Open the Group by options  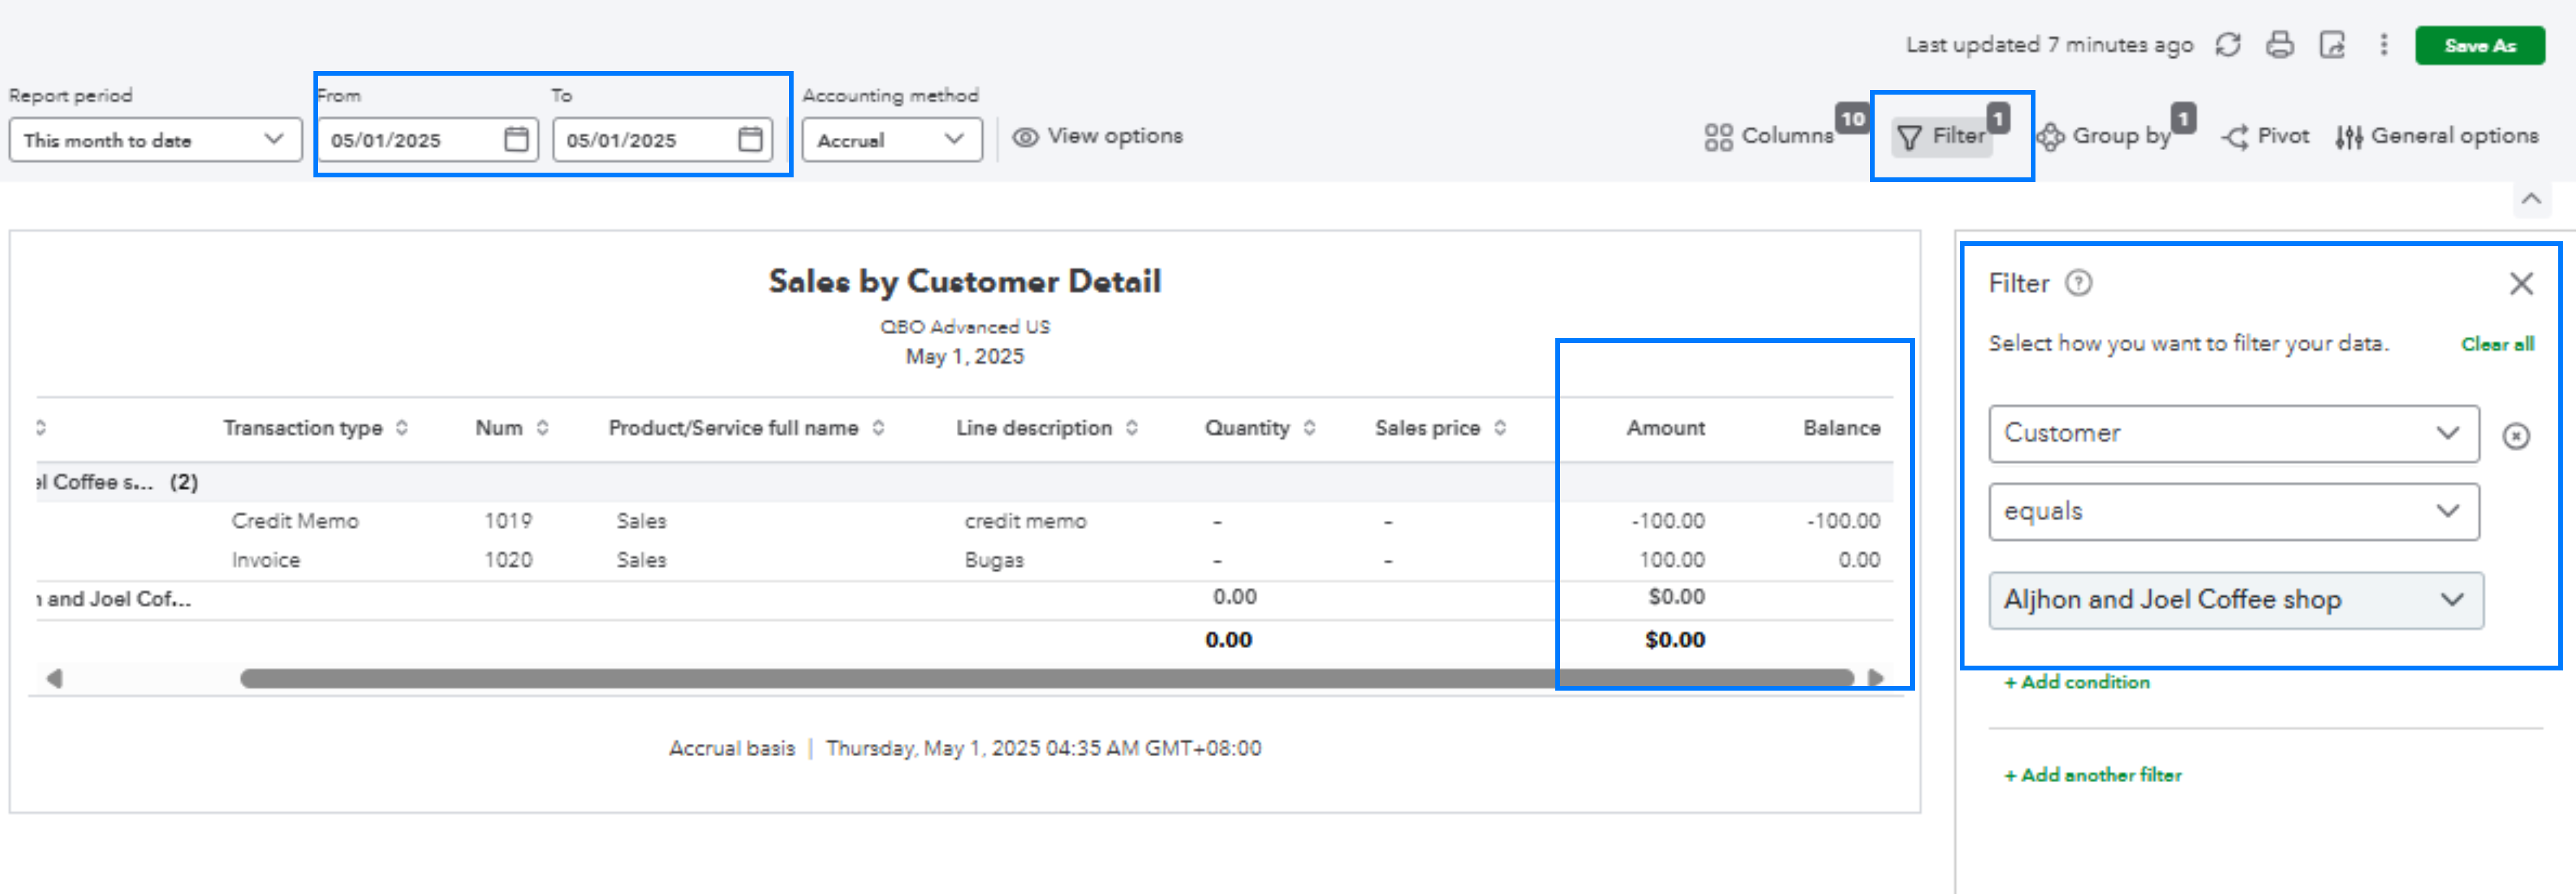click(x=2105, y=136)
